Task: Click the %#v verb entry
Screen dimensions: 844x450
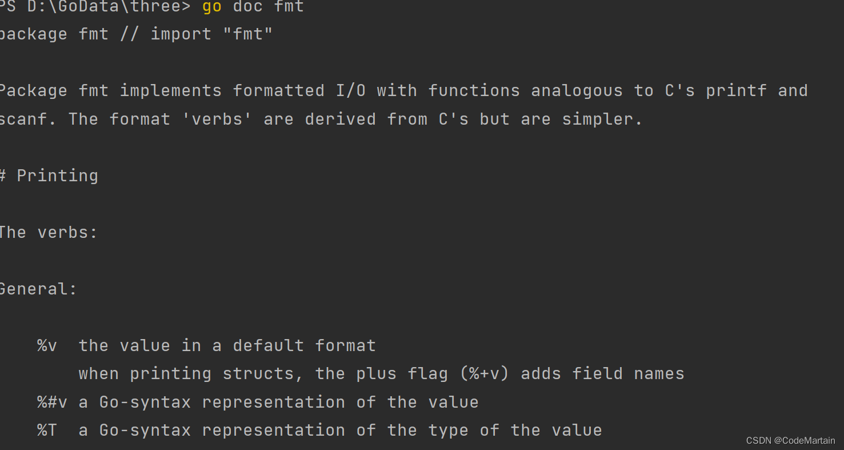Action: click(x=53, y=403)
